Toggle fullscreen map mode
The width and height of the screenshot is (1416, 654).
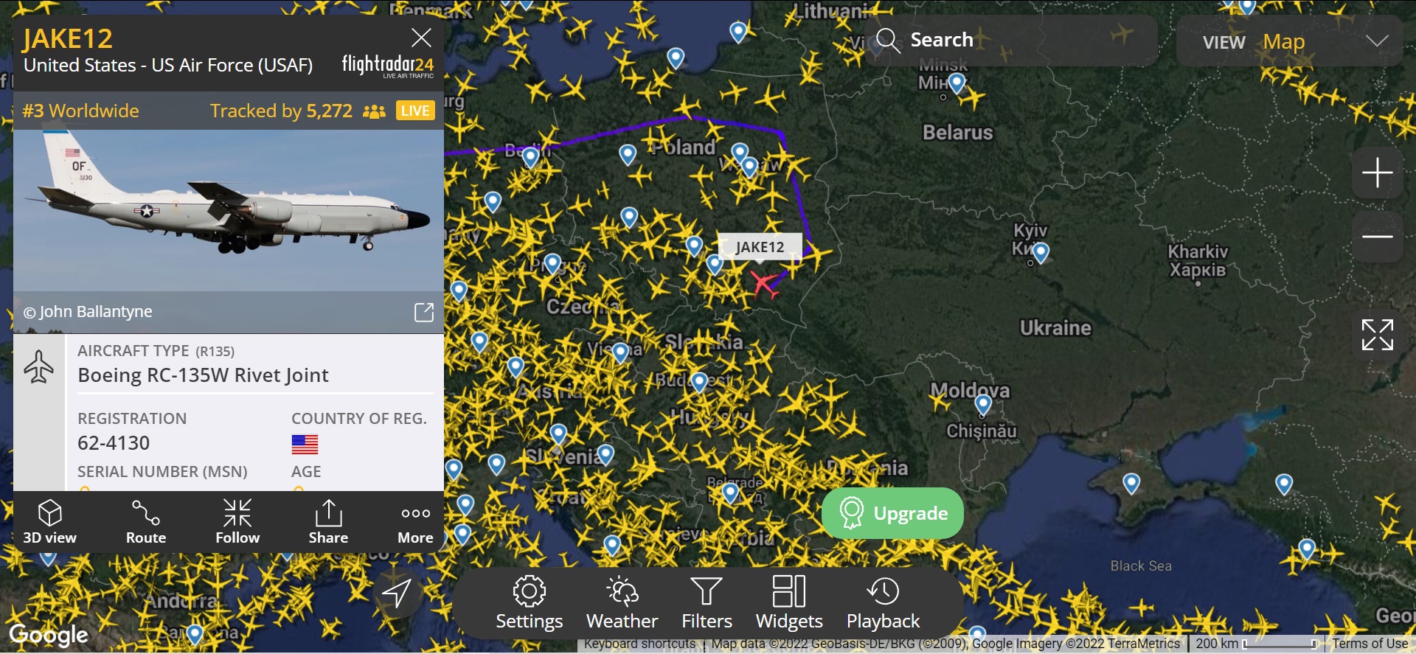[1377, 335]
